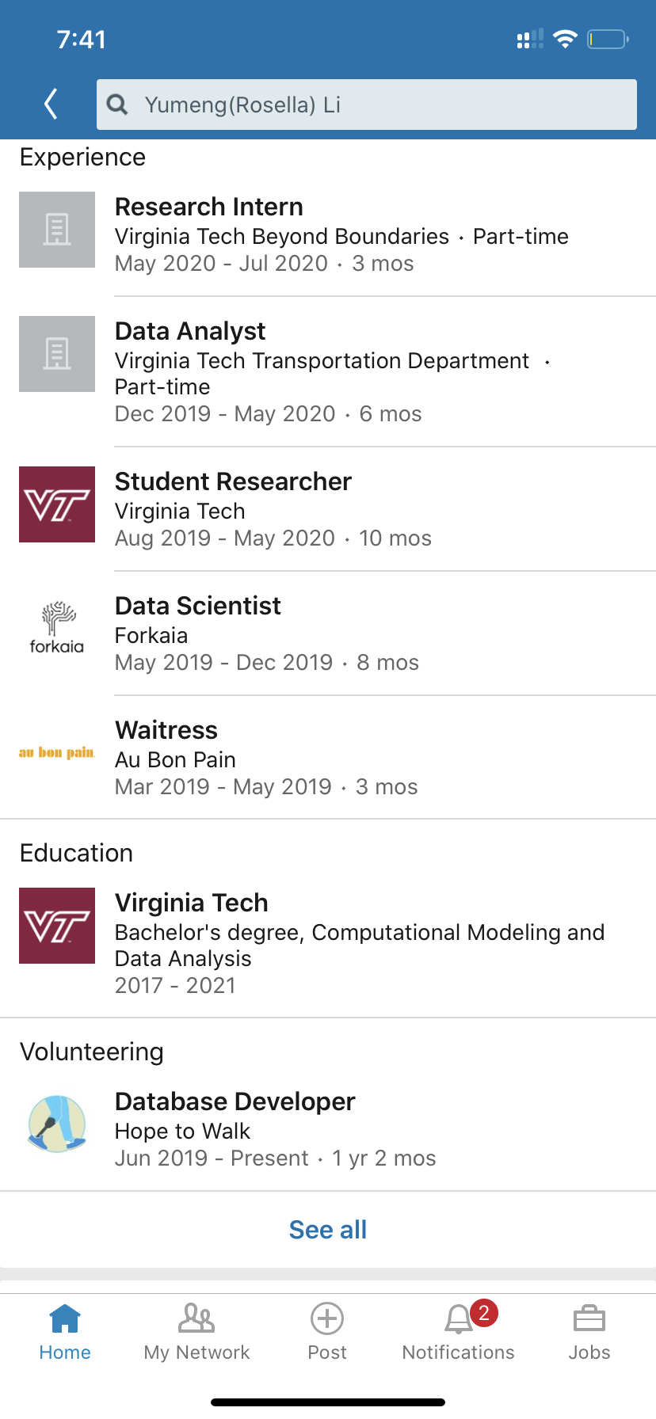Open the Post tab
656x1419 pixels.
point(327,1332)
